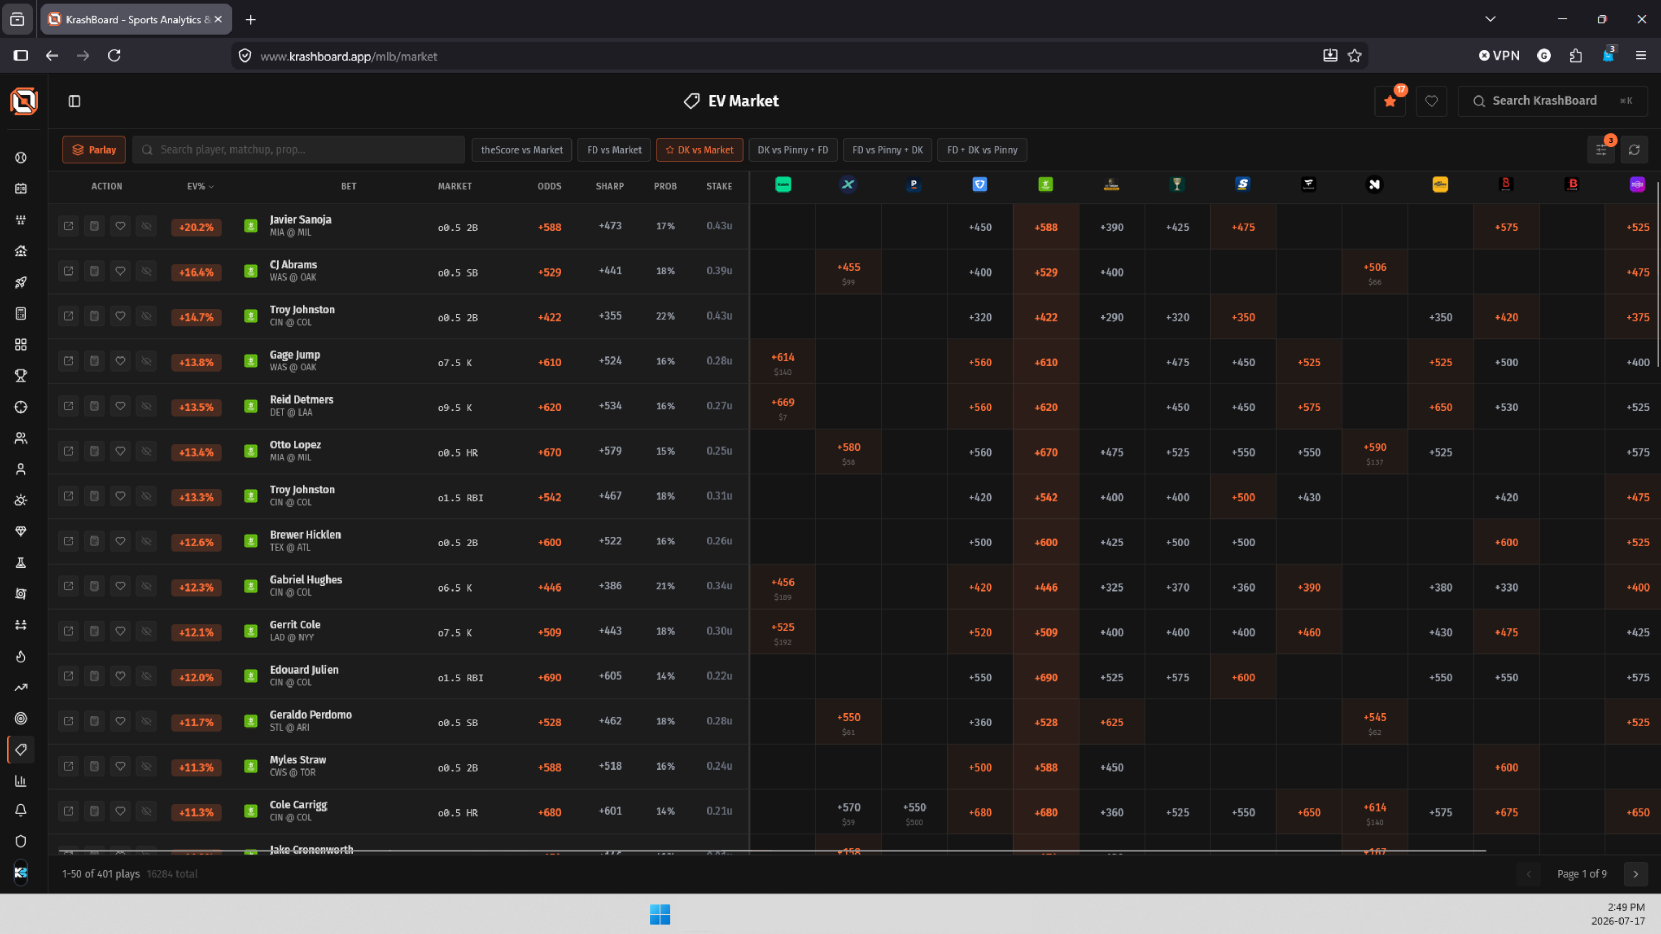Click the Kalshi sportsbook column icon
This screenshot has height=934, width=1661.
pyautogui.click(x=783, y=185)
